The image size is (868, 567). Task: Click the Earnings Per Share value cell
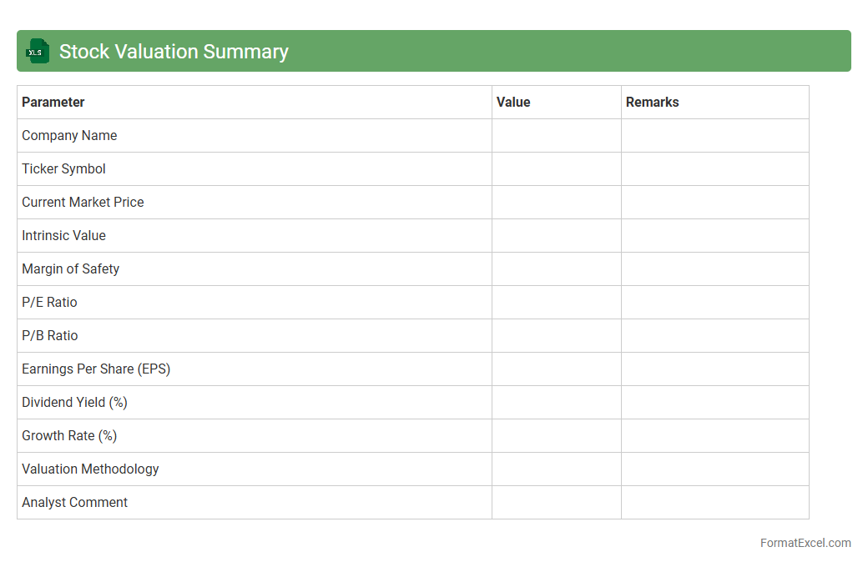point(556,369)
